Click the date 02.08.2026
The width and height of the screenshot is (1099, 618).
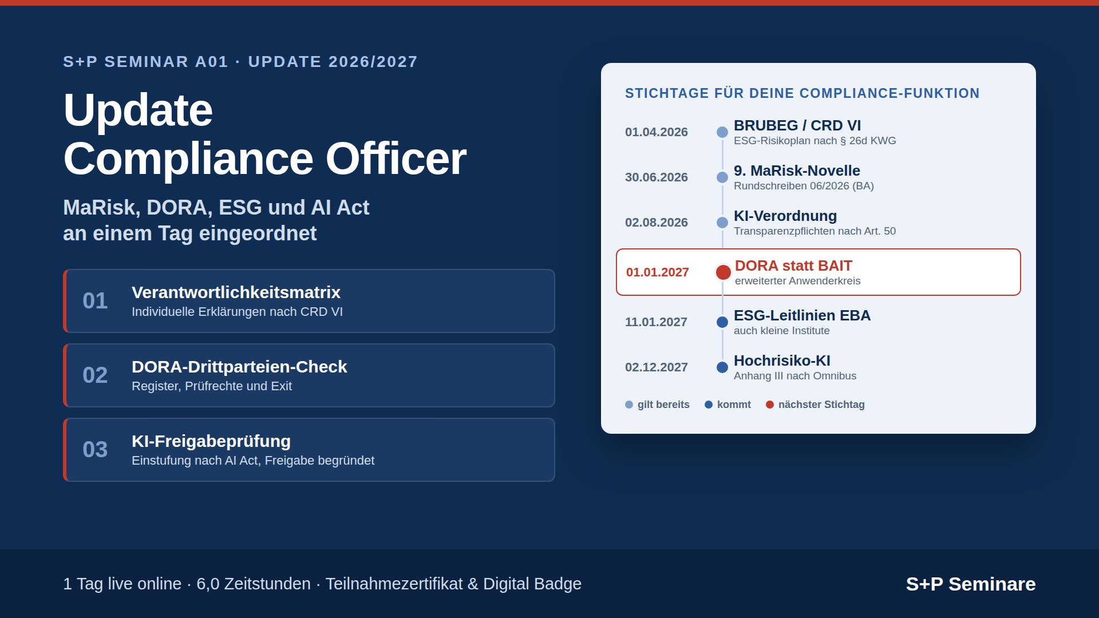click(657, 223)
